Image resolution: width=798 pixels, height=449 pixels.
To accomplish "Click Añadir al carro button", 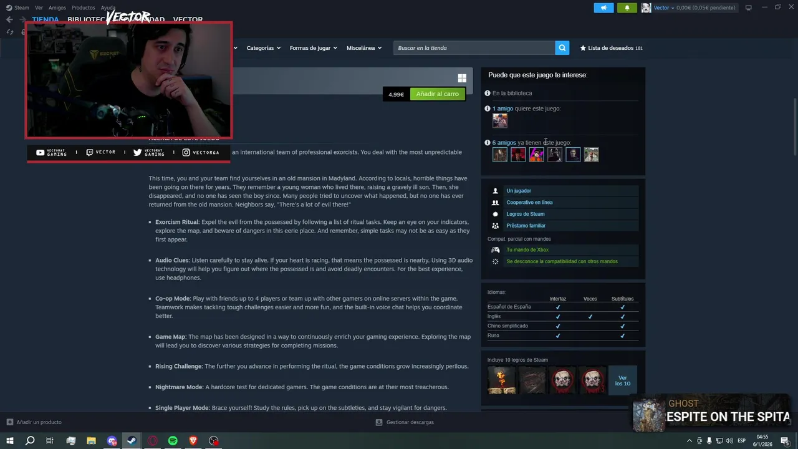I will [x=437, y=94].
